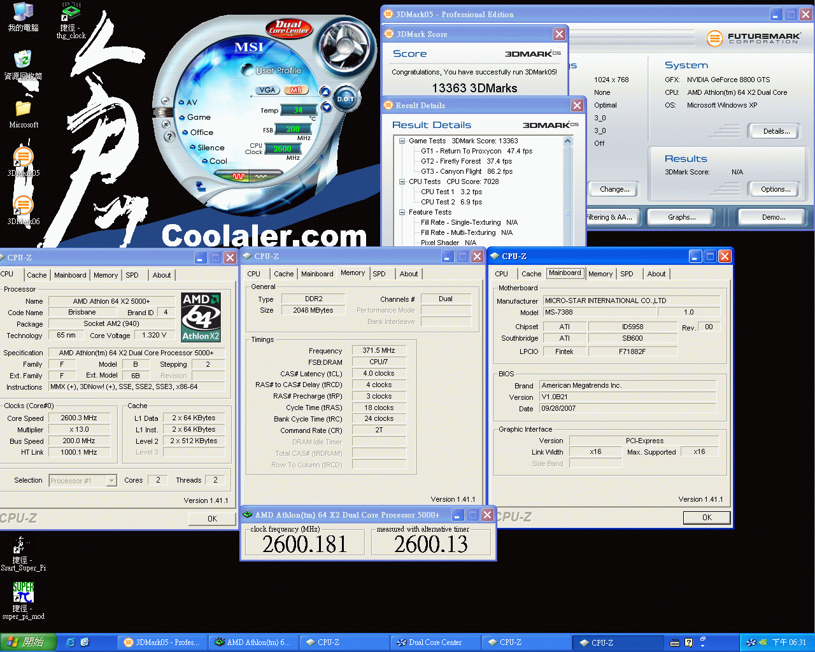Viewport: 815px width, 652px height.
Task: Click the Details... button under System
Action: click(x=776, y=131)
